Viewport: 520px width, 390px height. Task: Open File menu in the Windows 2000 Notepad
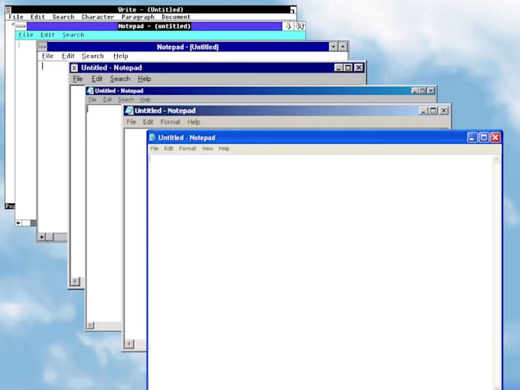132,122
